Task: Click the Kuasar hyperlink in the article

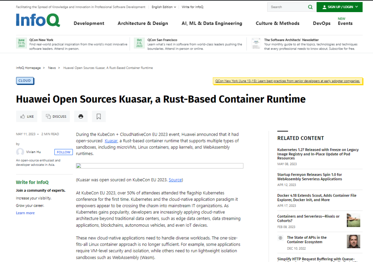Action: [x=111, y=141]
